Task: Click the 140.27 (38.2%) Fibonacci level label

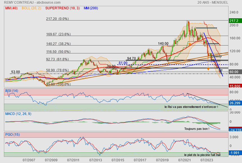Action: pyautogui.click(x=58, y=44)
